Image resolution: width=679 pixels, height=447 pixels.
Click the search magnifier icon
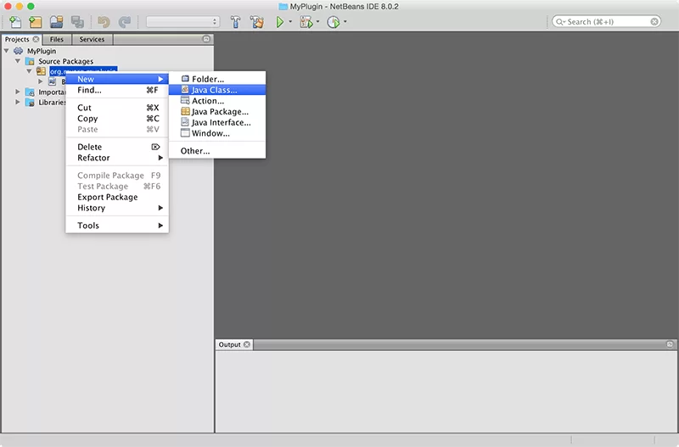[x=559, y=22]
